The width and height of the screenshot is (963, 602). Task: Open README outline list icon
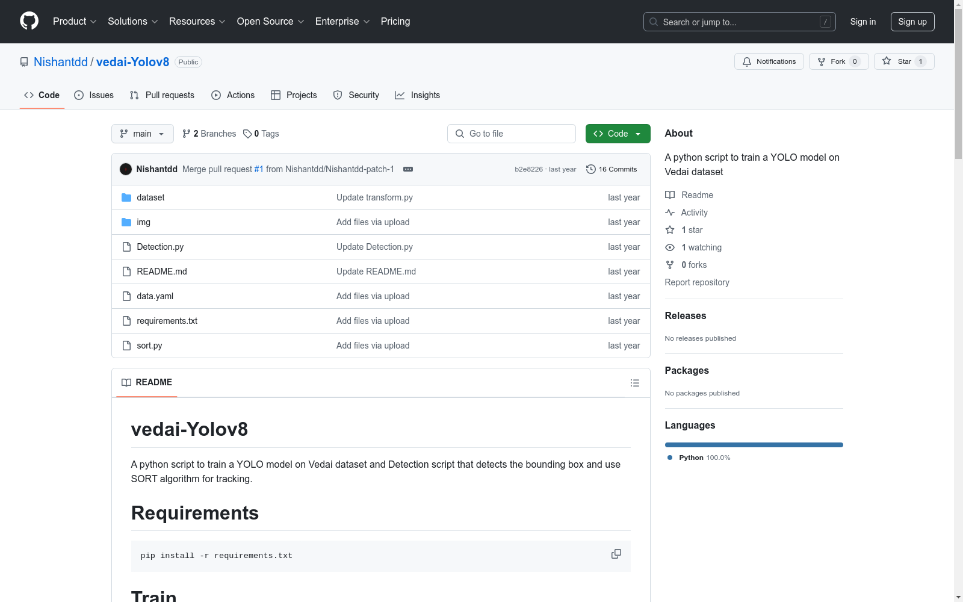634,383
